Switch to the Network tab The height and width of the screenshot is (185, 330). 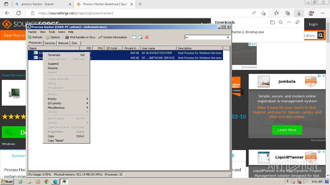63,43
